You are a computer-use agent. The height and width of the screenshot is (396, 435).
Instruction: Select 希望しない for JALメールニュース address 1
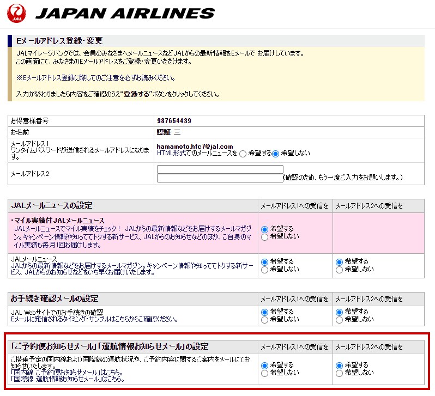point(265,269)
